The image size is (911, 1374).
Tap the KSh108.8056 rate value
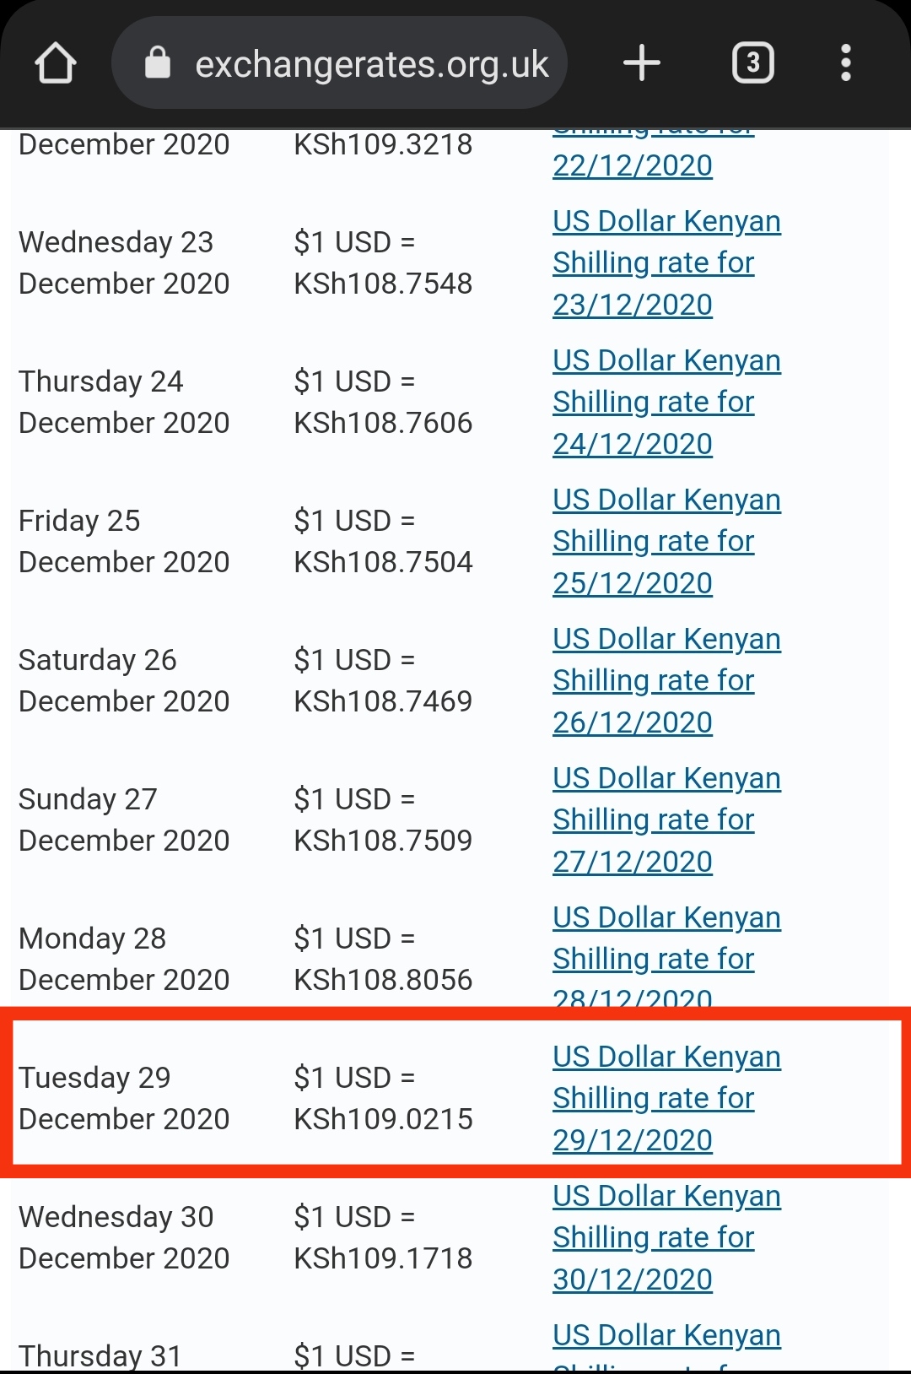(x=383, y=980)
